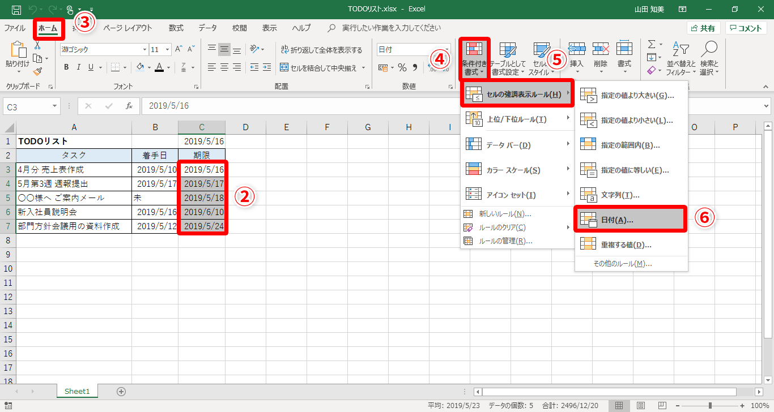The width and height of the screenshot is (774, 412).
Task: Open 検索と選択 dropdown
Action: pos(709,59)
